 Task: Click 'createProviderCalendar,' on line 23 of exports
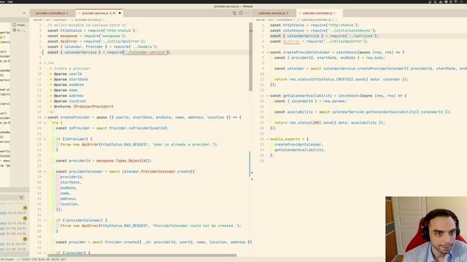[298, 144]
